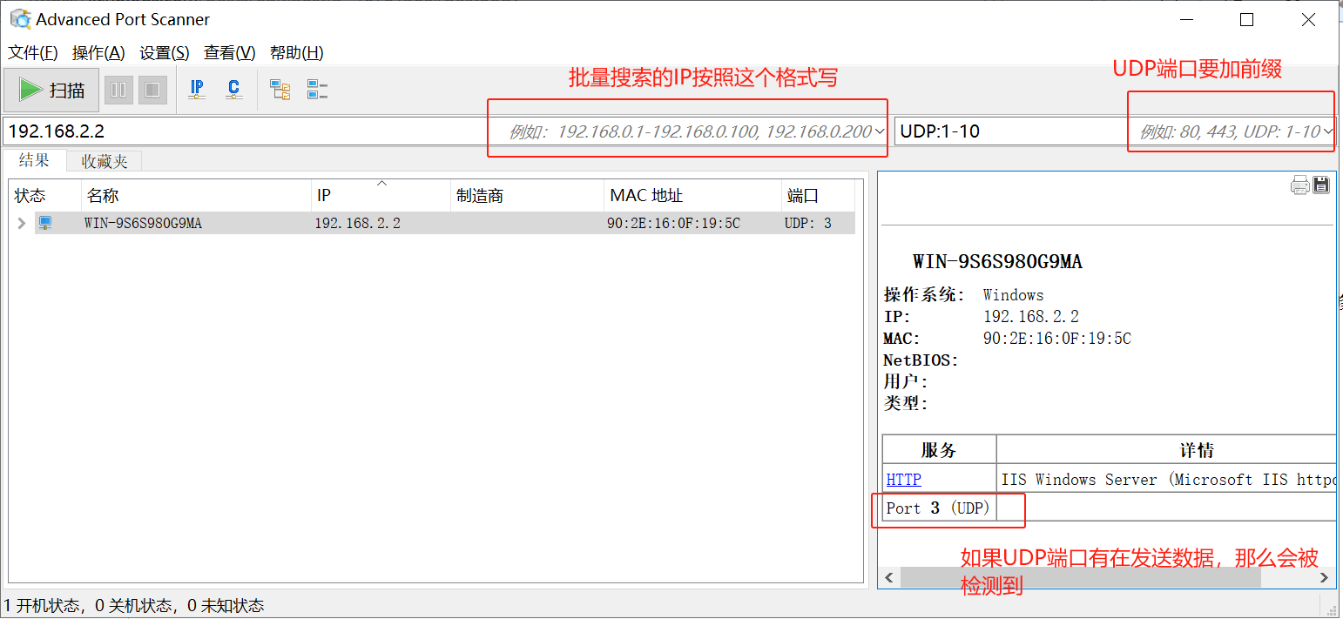Click host name WIN-9S6S980G9MA in results row
Image resolution: width=1343 pixels, height=619 pixels.
point(143,224)
